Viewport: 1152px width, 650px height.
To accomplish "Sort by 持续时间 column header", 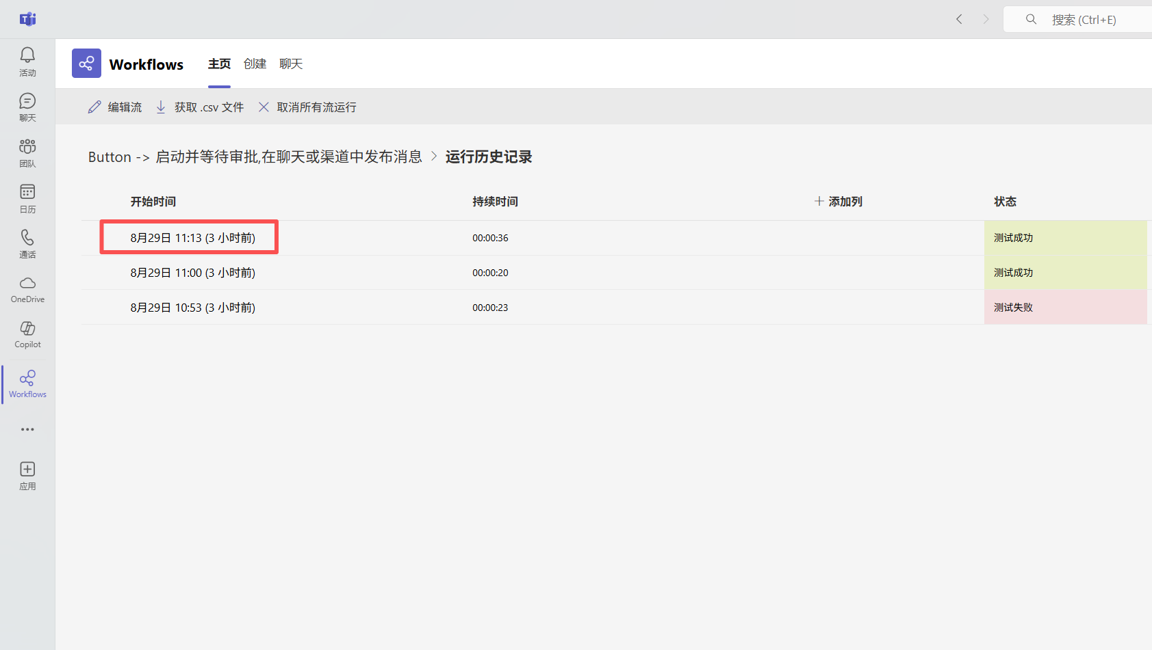I will (x=495, y=202).
